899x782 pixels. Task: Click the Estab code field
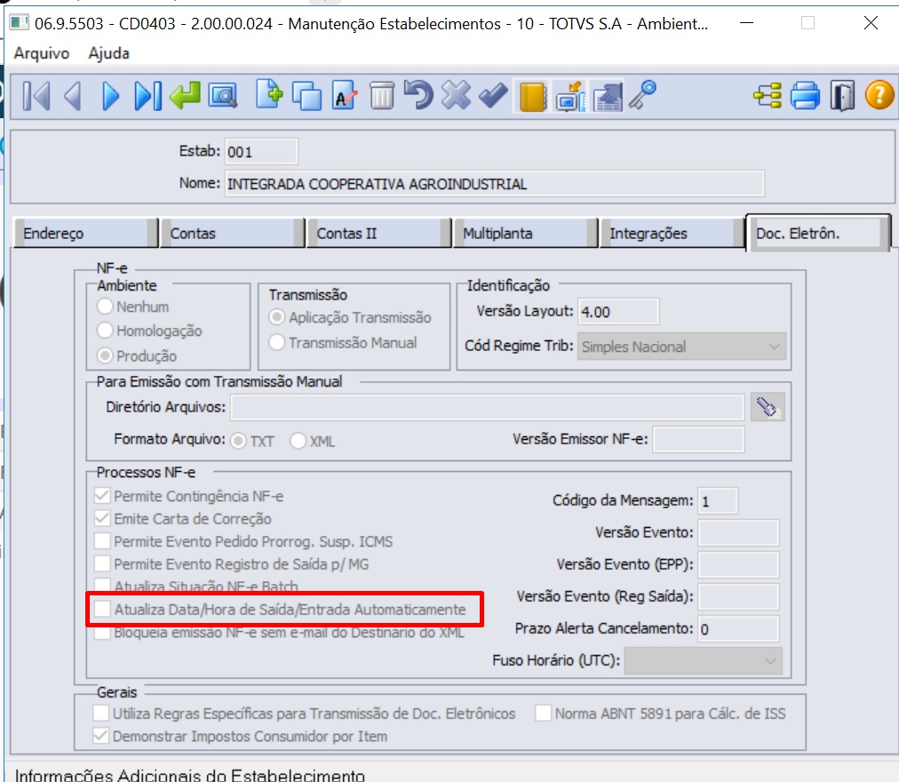pos(261,151)
